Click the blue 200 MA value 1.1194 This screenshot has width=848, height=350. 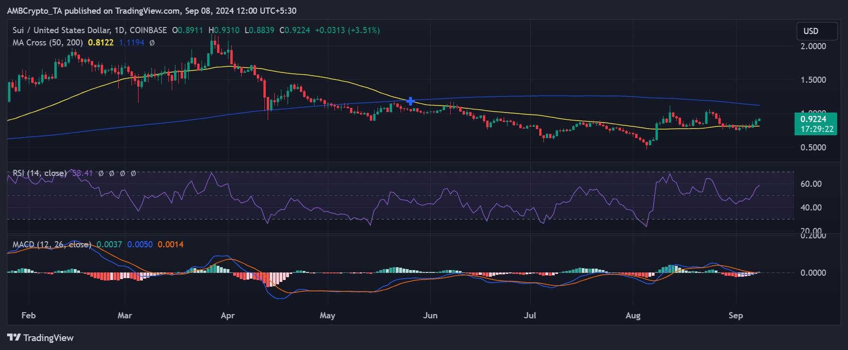pos(131,43)
